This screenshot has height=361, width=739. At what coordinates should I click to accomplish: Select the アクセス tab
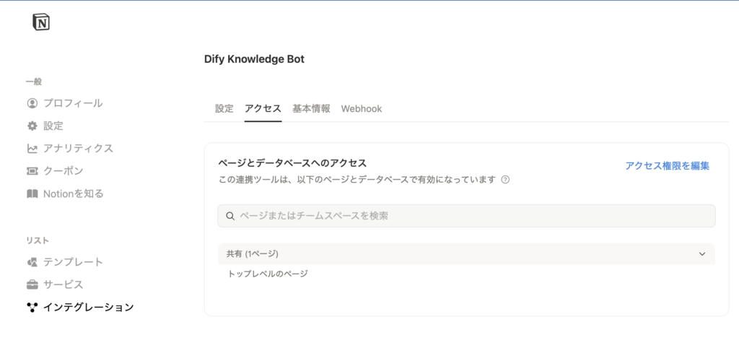pyautogui.click(x=263, y=109)
